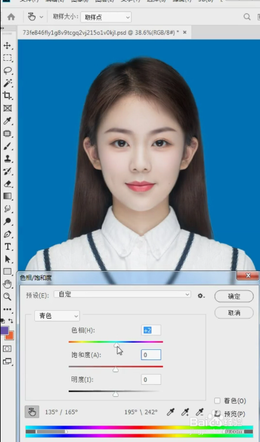This screenshot has height=442, width=260.
Task: Select the Brush tool
Action: point(7,146)
